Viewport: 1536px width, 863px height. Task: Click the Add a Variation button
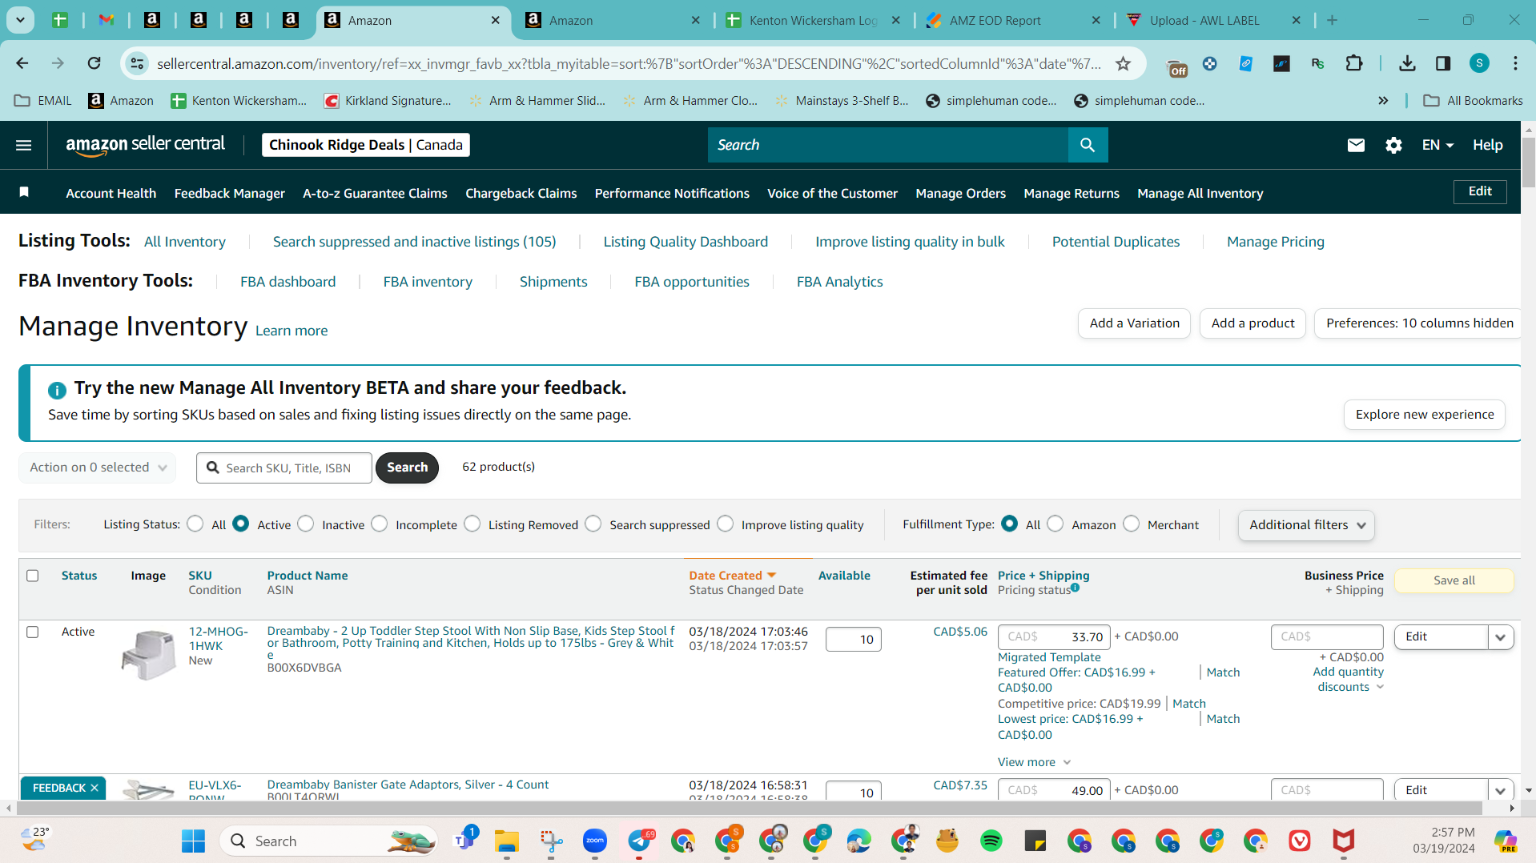(x=1134, y=323)
